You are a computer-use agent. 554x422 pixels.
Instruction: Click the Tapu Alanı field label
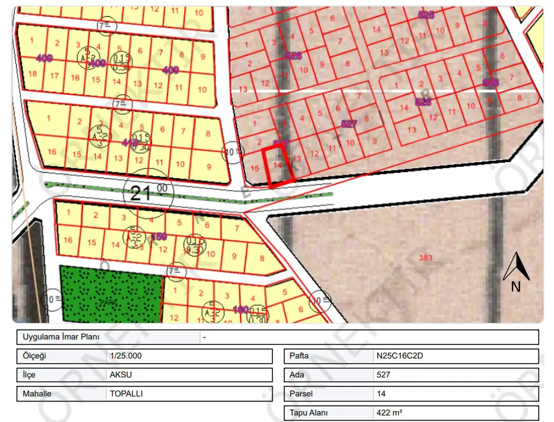click(308, 413)
